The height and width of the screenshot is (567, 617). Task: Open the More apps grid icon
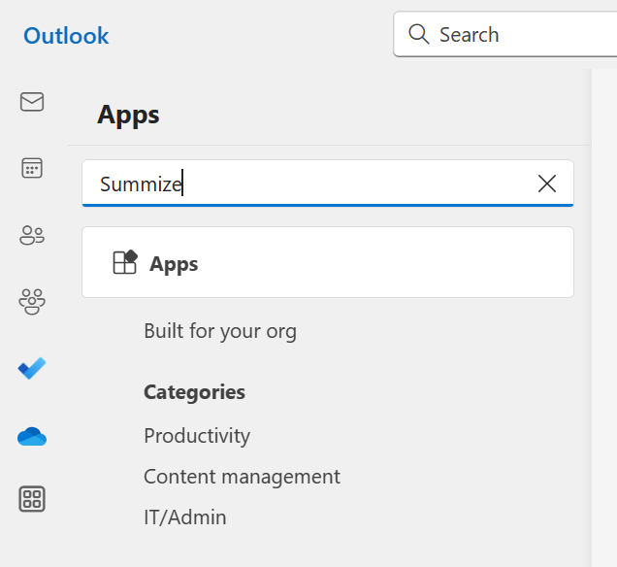pyautogui.click(x=32, y=499)
